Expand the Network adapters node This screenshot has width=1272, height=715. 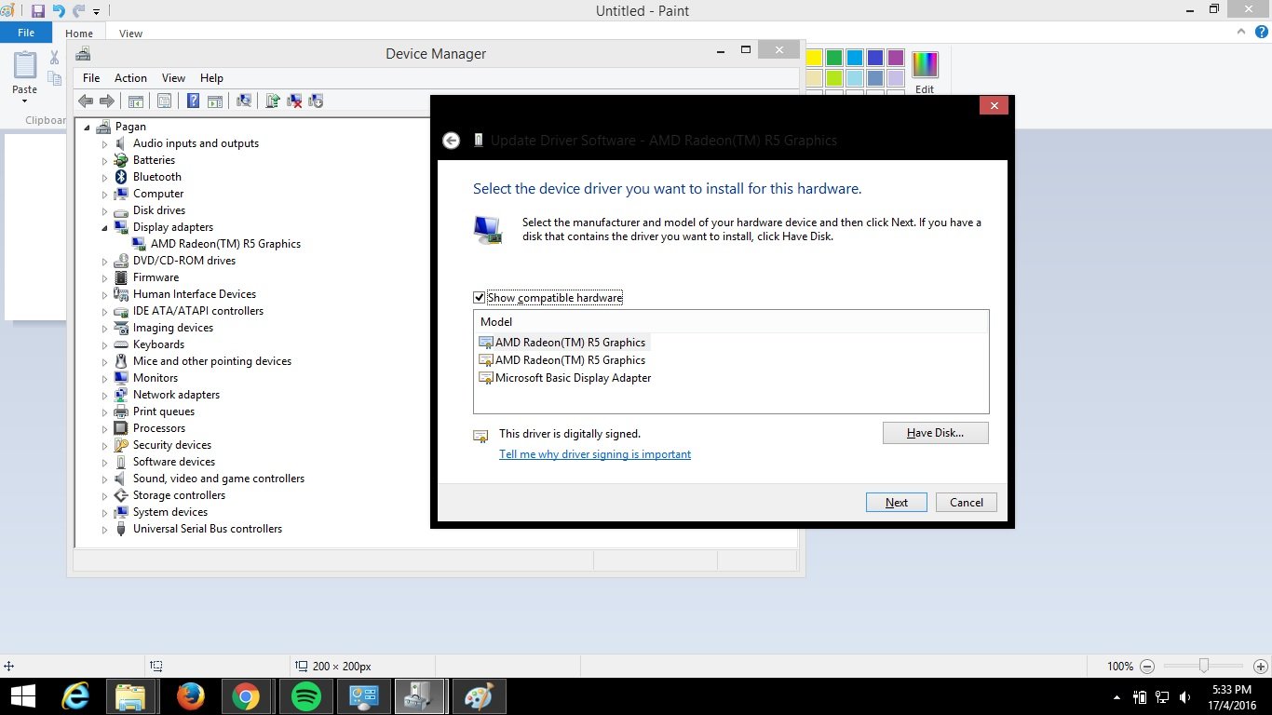[105, 396]
